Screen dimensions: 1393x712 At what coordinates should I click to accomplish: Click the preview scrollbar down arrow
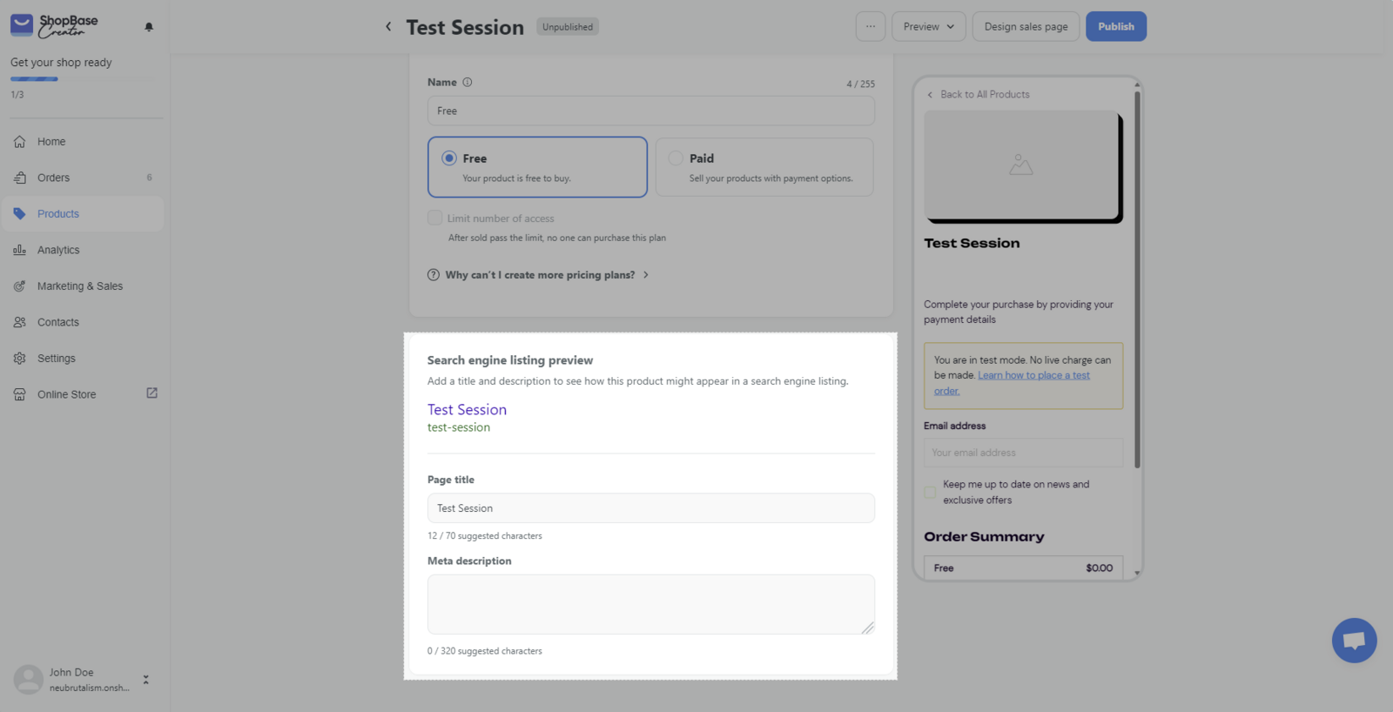point(1137,573)
